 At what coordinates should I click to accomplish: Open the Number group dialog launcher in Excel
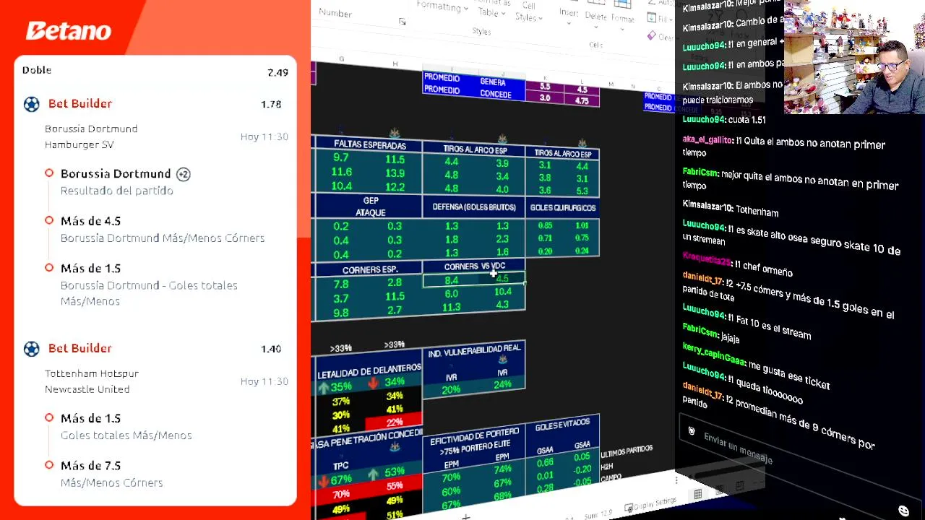tap(402, 22)
